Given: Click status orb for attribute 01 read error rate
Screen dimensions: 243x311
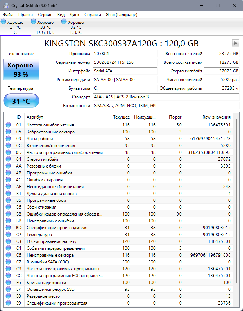Looking at the screenshot, I should point(8,125).
